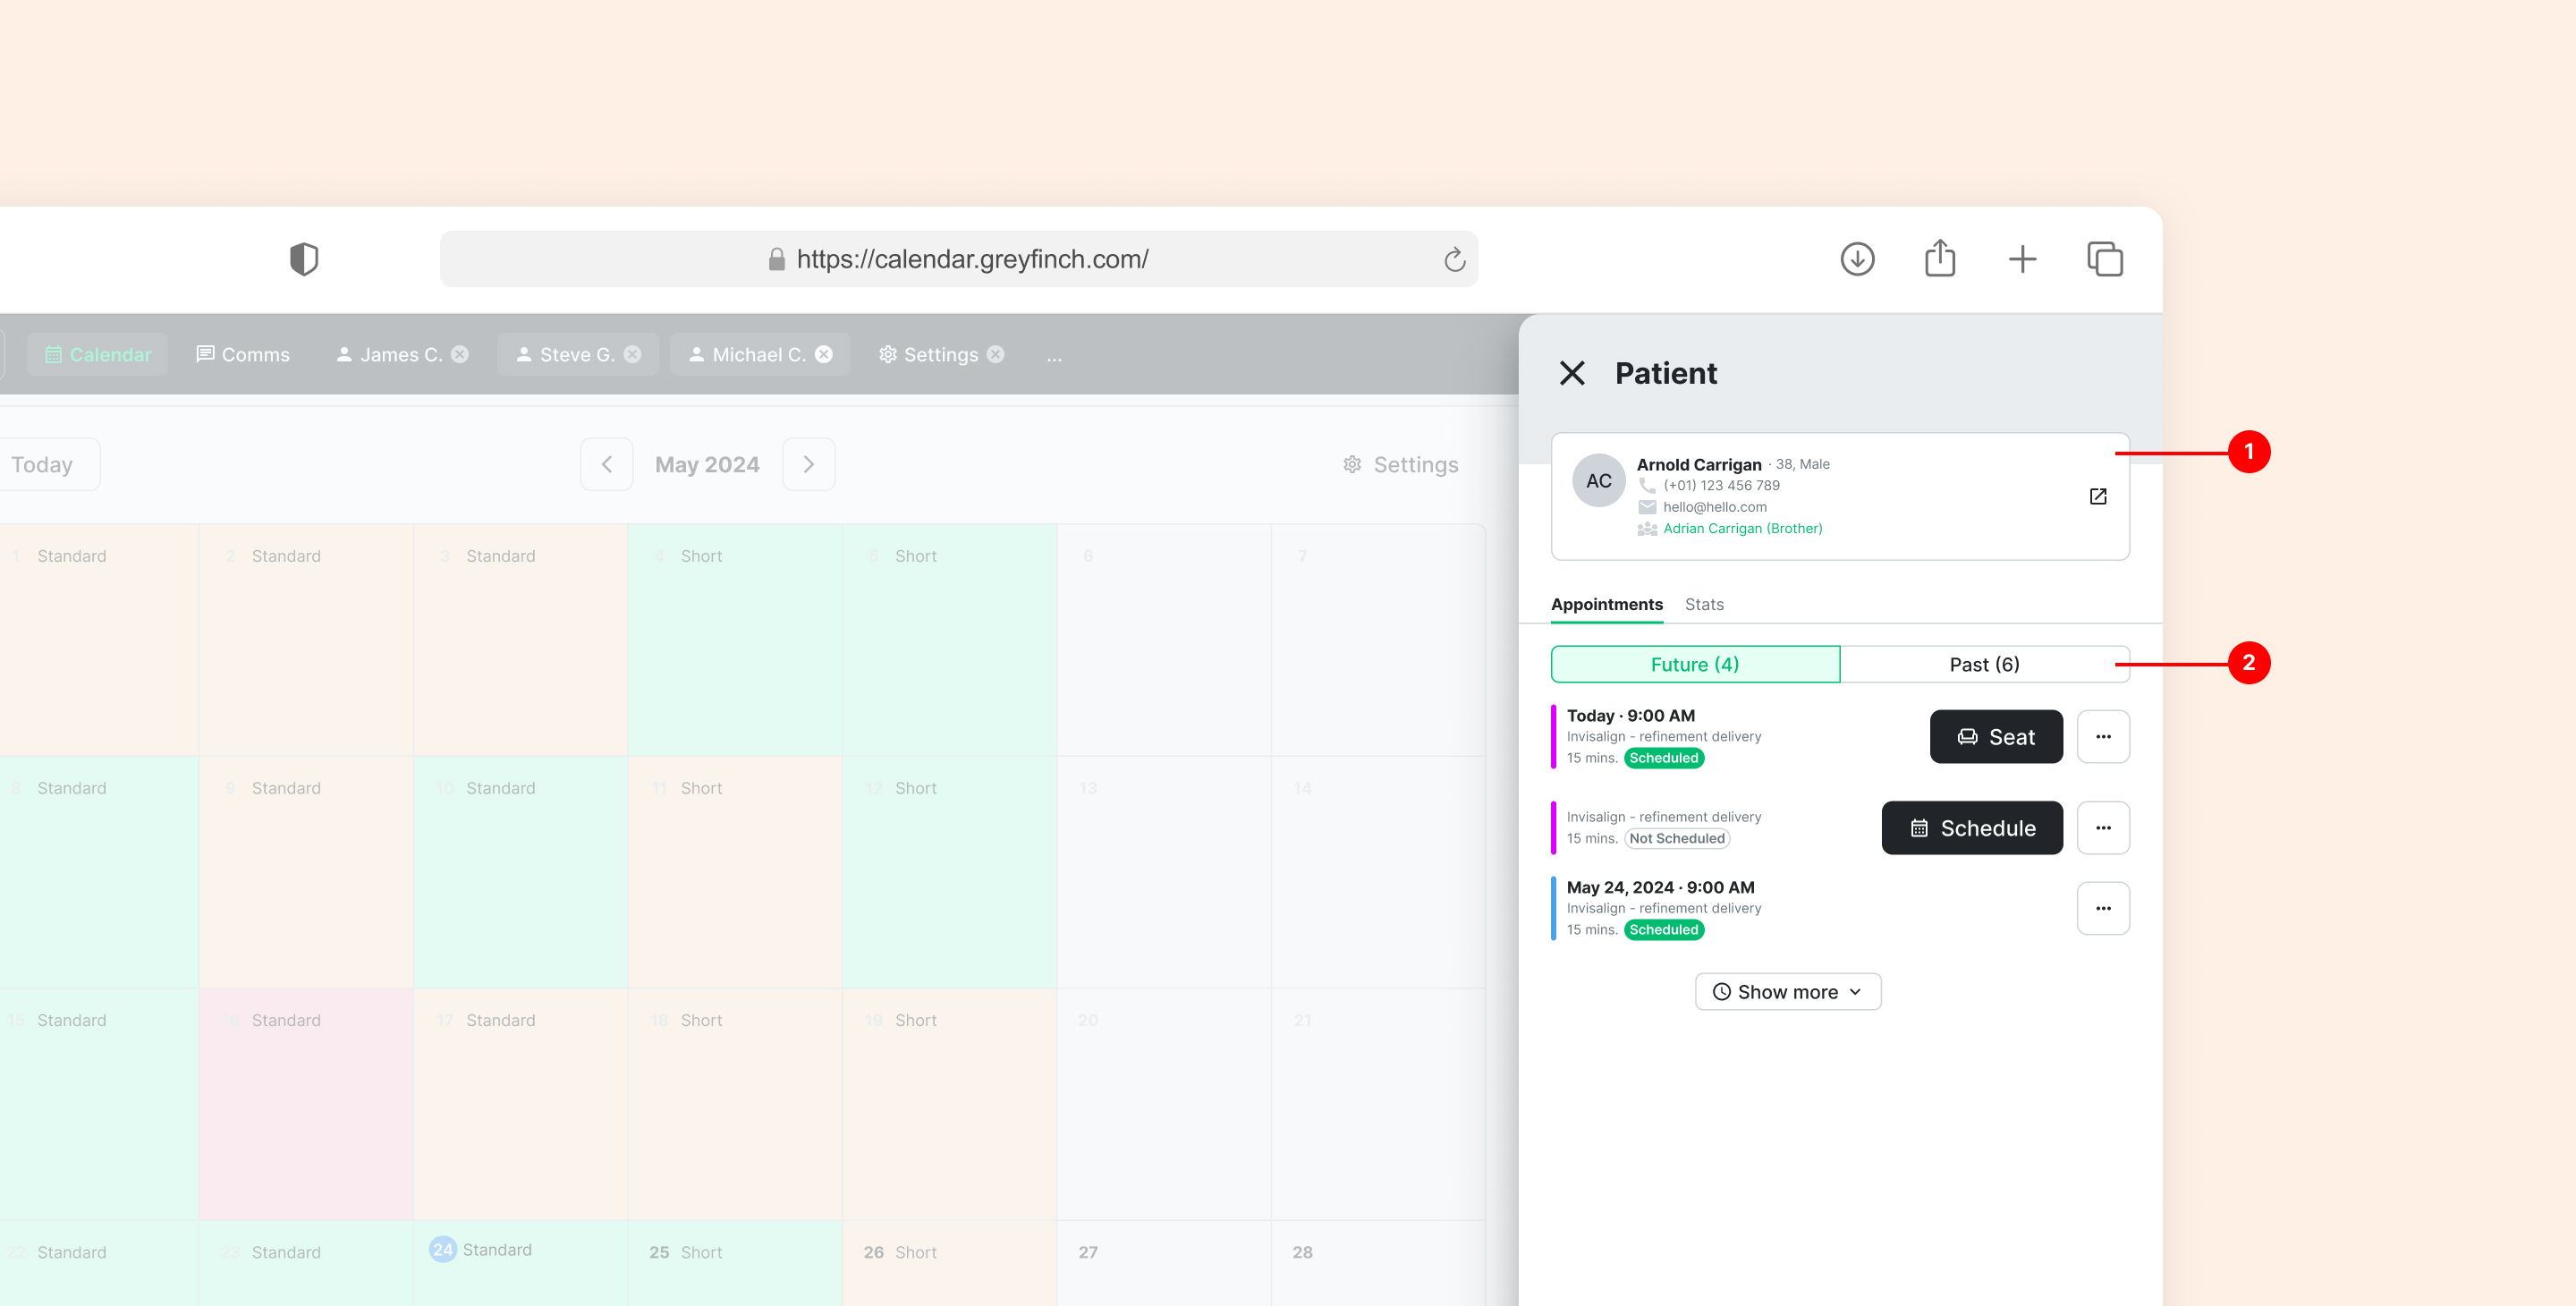2576x1306 pixels.
Task: Click the three-dot menu for today's appointment
Action: 2105,736
